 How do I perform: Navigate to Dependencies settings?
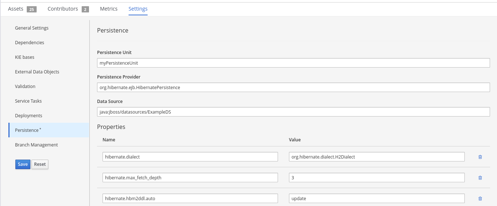(x=30, y=43)
